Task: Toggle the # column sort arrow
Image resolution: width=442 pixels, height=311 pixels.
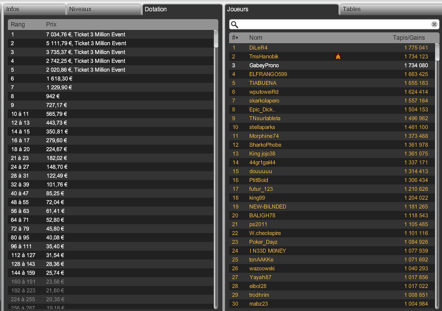Action: [x=237, y=38]
